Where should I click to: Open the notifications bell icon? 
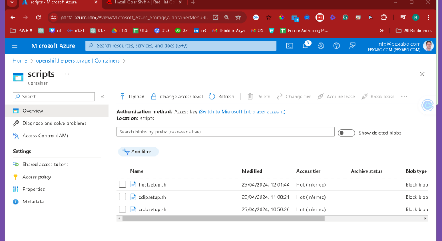305,46
